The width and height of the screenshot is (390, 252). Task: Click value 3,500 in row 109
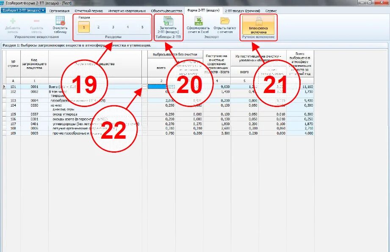[217, 133]
